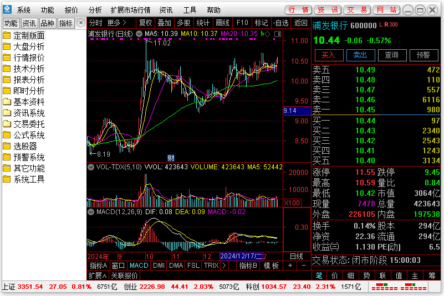
Task: Open the 报价 menu
Action: 71,10
